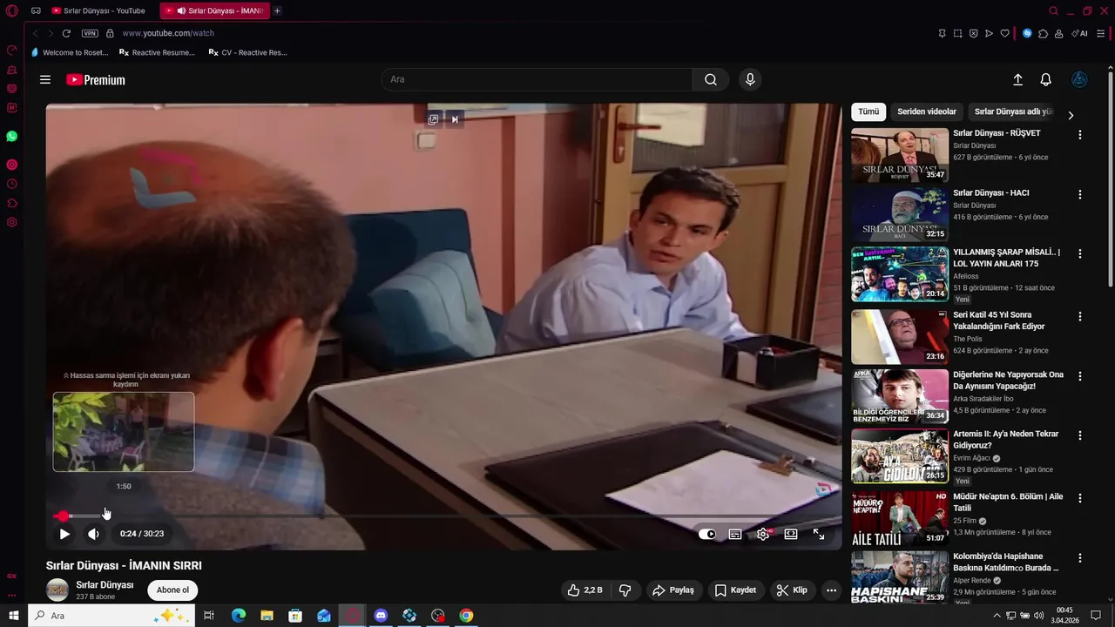Click the address bar URL www.youtube.com/watch
The width and height of the screenshot is (1115, 627).
coord(168,33)
